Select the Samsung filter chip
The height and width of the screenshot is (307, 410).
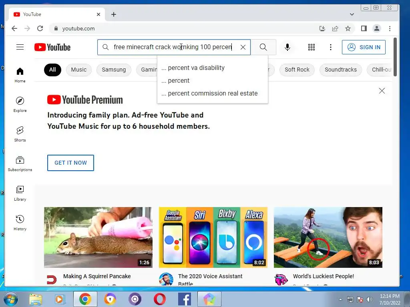tap(114, 70)
